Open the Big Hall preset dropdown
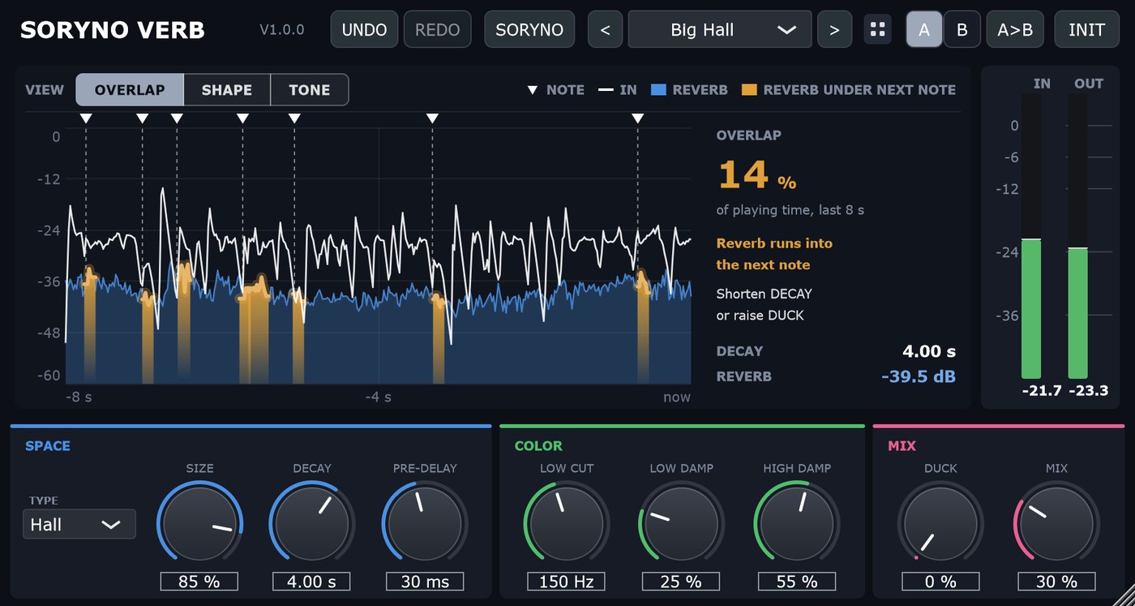Screen dimensions: 1135x606 point(720,30)
